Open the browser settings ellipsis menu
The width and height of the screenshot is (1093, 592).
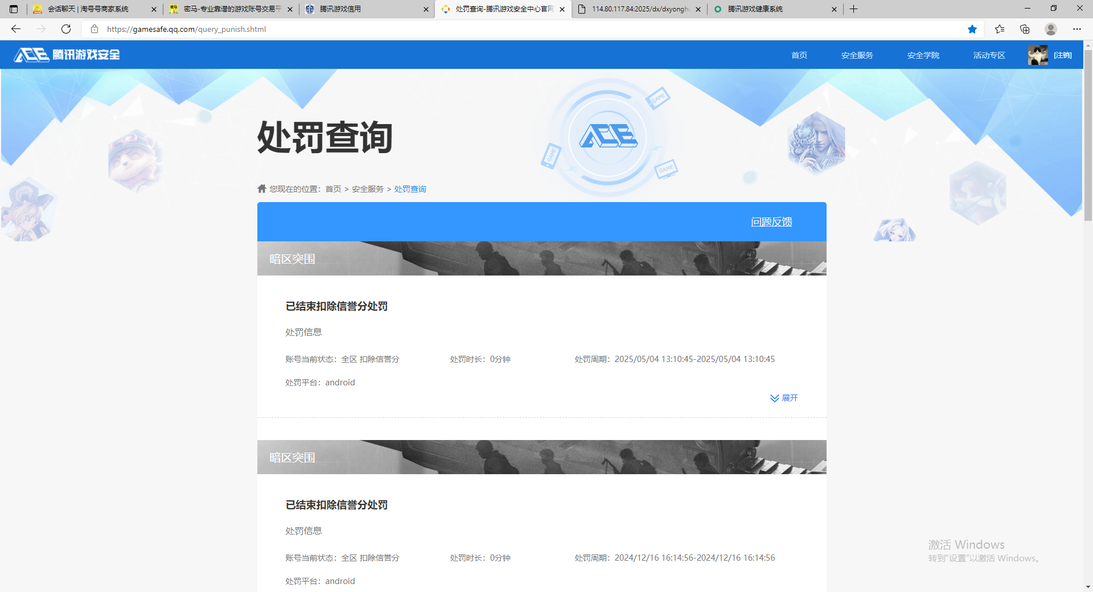point(1077,29)
